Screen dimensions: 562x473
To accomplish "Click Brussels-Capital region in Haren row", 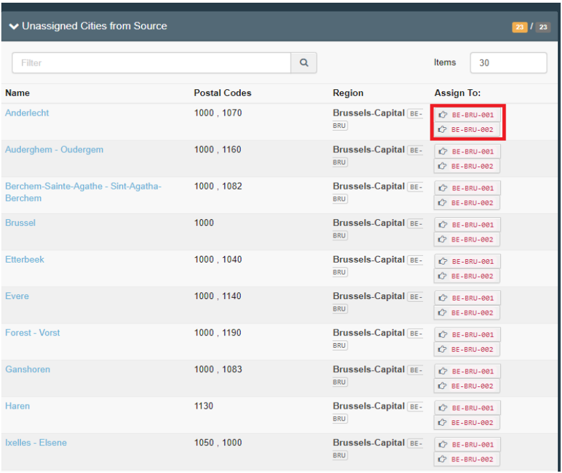I will pos(369,406).
